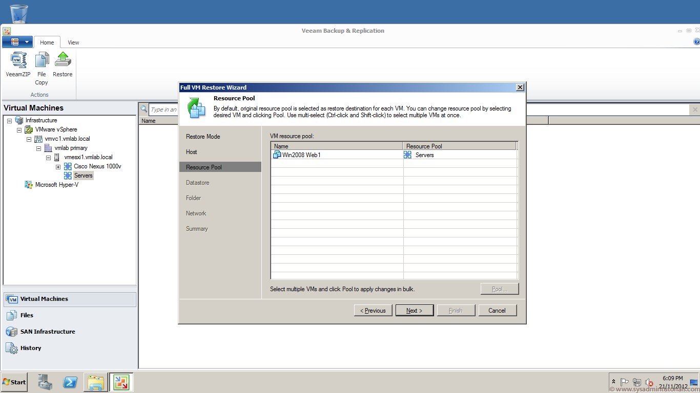Open the Recycle Bin on desktop

coord(19,13)
